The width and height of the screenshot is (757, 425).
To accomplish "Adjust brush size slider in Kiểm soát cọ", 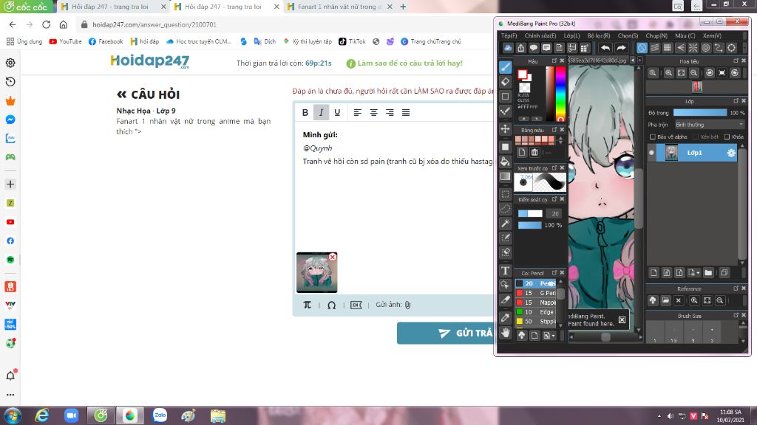I will pos(530,213).
